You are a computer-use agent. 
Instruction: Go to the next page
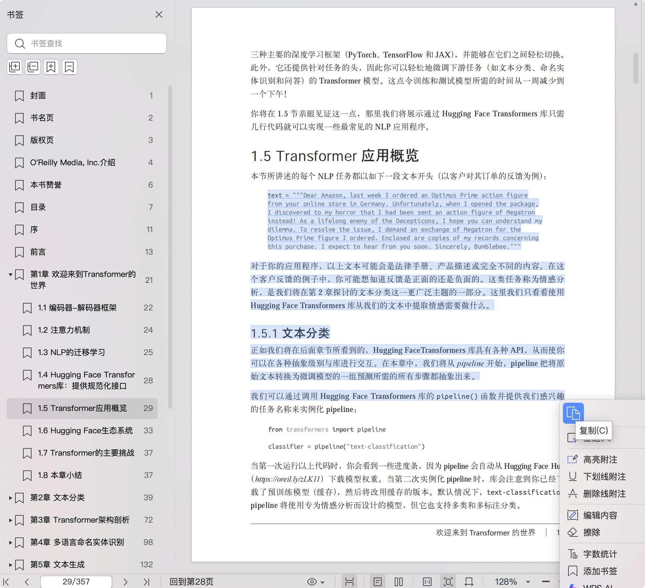point(125,582)
